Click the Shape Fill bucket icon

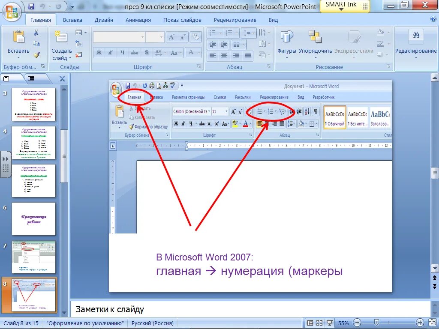pos(381,33)
